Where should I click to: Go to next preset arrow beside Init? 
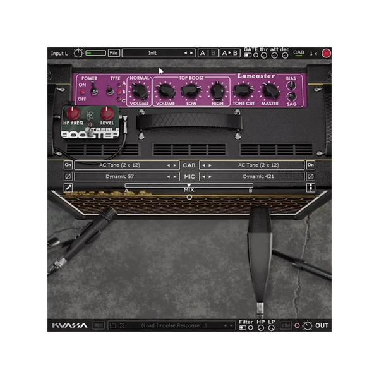point(191,53)
